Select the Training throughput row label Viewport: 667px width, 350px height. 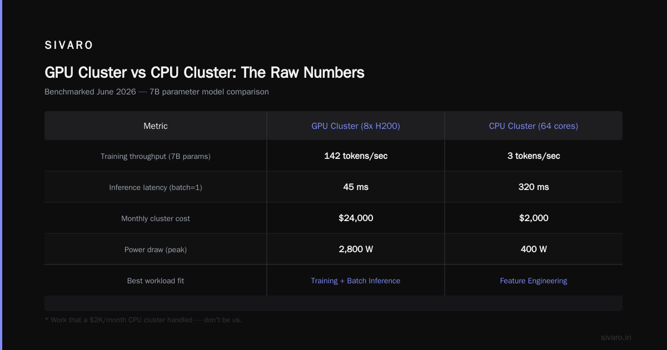click(x=156, y=157)
